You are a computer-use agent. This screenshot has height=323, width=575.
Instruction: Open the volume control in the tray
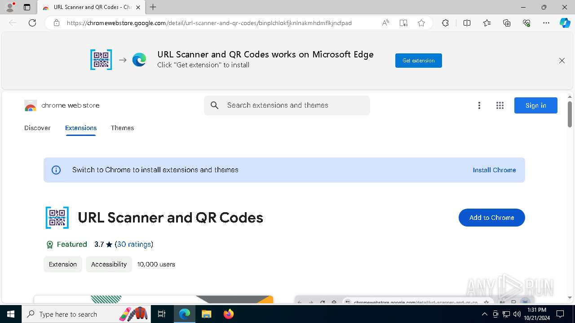[517, 314]
